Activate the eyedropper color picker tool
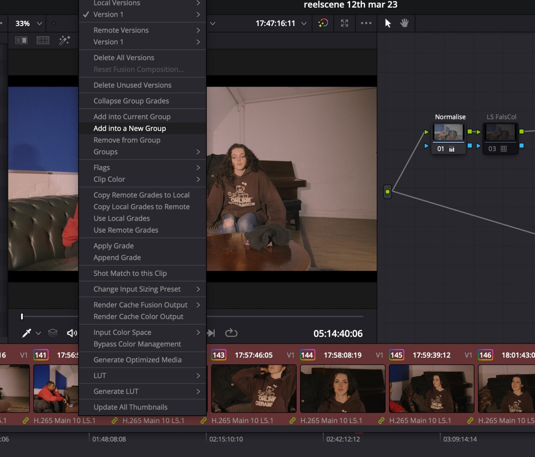 coord(26,333)
